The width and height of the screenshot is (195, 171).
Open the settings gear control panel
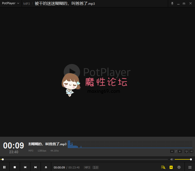179,167
